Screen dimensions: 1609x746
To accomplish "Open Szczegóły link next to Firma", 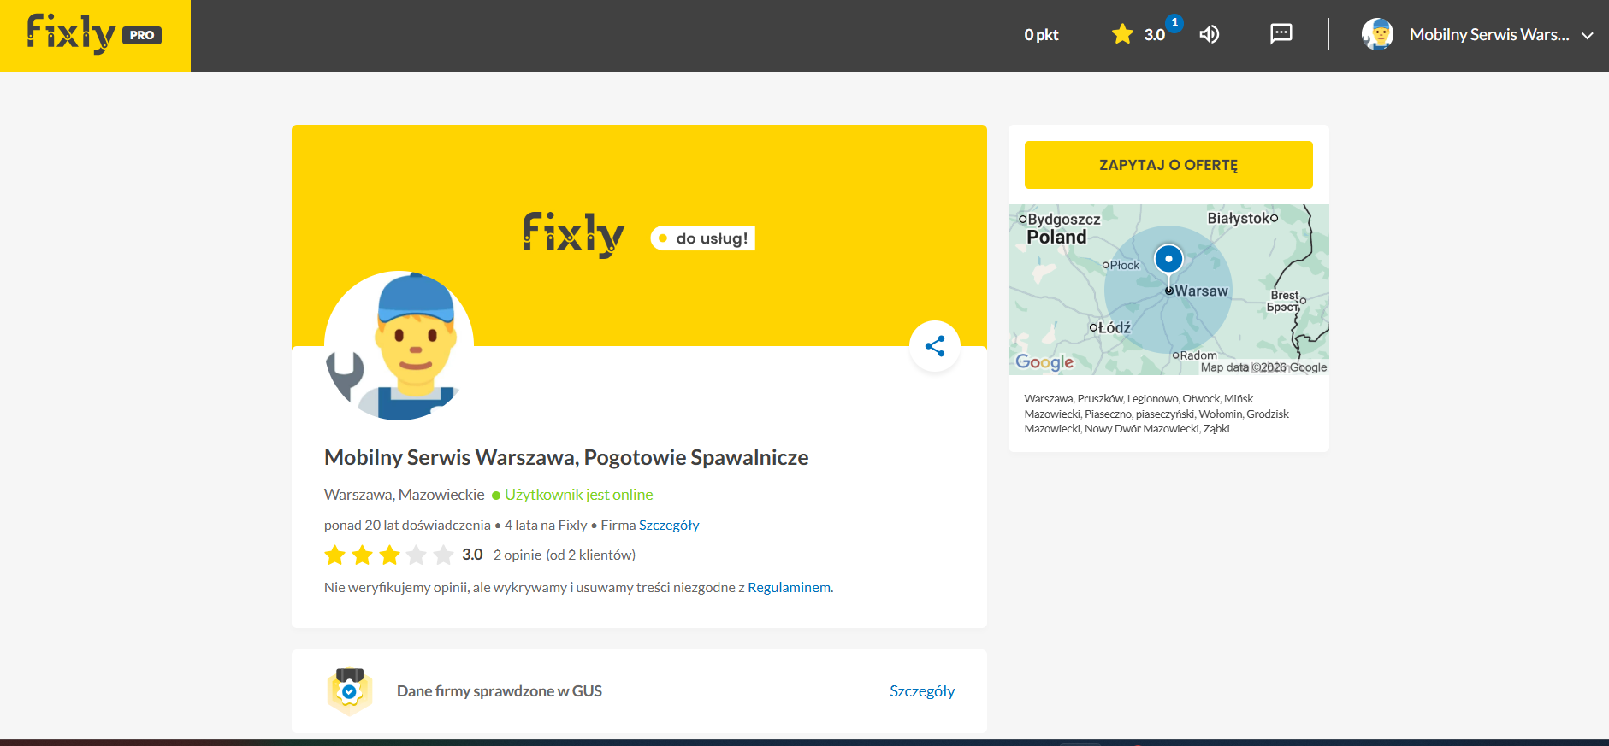I will (669, 525).
